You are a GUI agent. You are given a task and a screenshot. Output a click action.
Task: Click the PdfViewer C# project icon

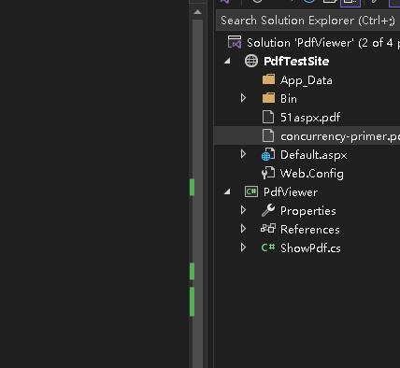(x=251, y=191)
